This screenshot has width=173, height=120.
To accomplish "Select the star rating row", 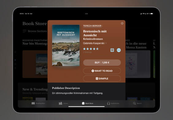I will click(x=91, y=49).
